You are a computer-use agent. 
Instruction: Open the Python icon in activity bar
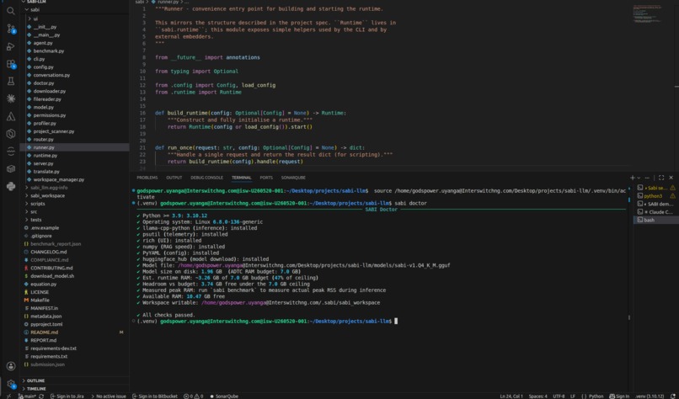11,186
